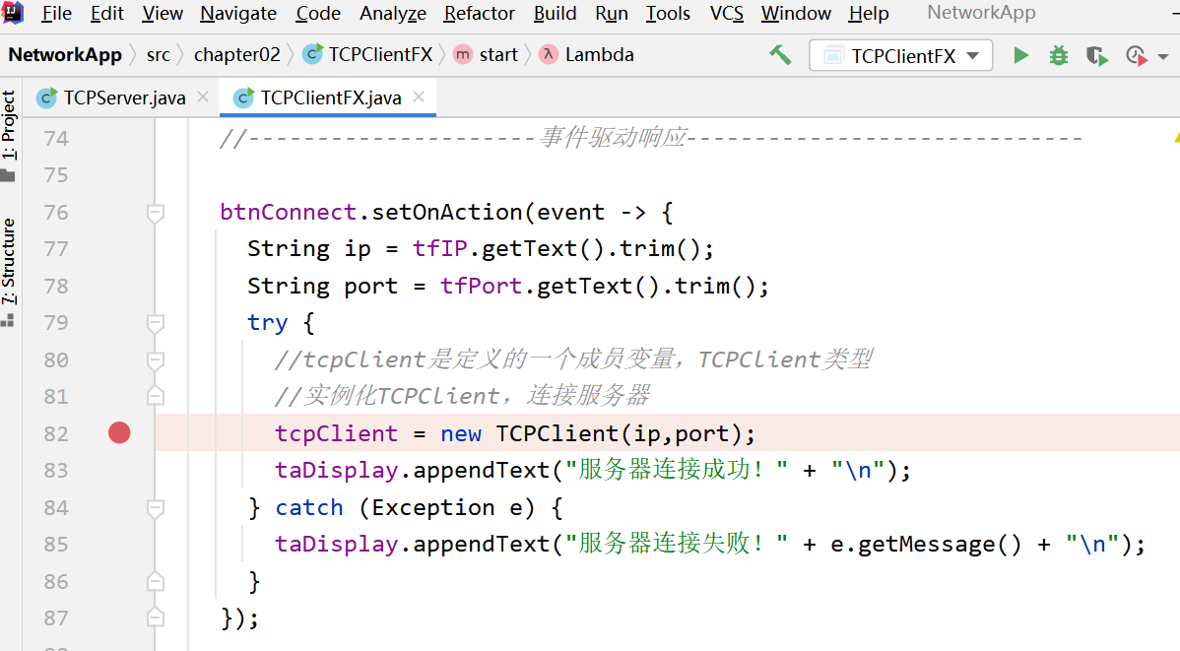Screen dimensions: 1180x651
Task: Open the Project tool window
Action: click(x=8, y=136)
